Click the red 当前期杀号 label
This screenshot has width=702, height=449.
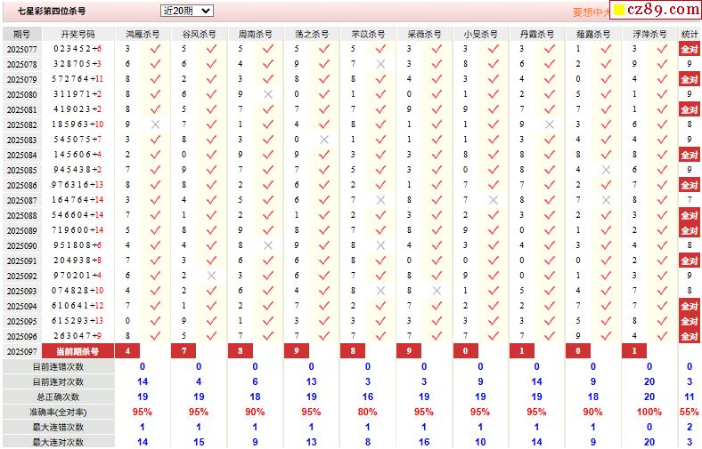(x=78, y=351)
